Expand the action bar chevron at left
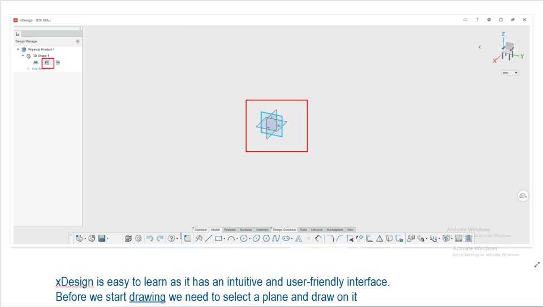Screen dimensions: 543x307 pyautogui.click(x=71, y=234)
